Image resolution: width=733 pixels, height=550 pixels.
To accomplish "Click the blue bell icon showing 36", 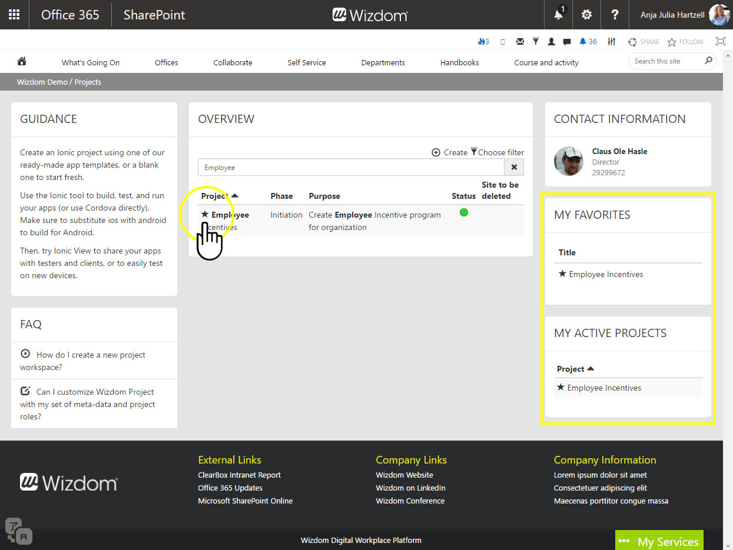I will tap(588, 42).
